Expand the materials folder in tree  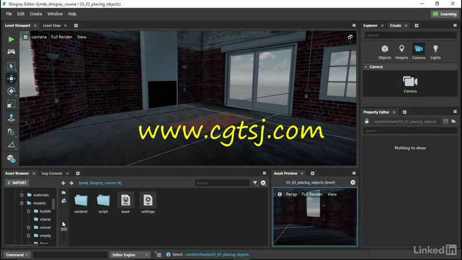click(x=21, y=195)
